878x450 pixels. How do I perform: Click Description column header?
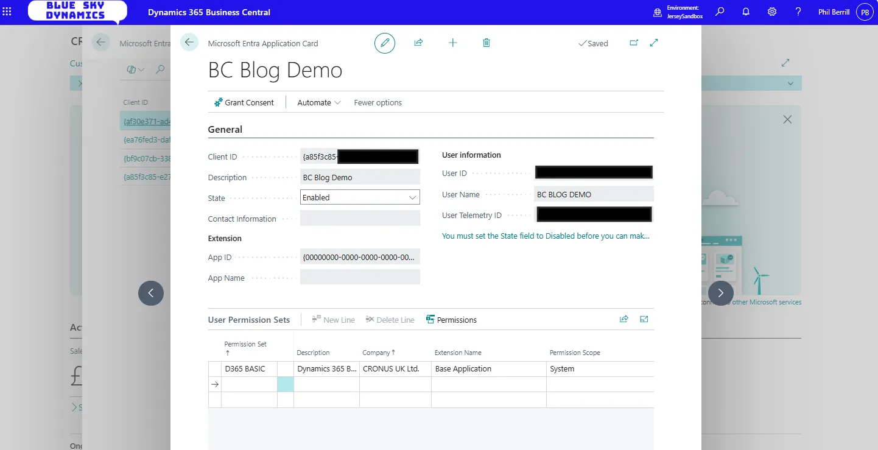313,353
